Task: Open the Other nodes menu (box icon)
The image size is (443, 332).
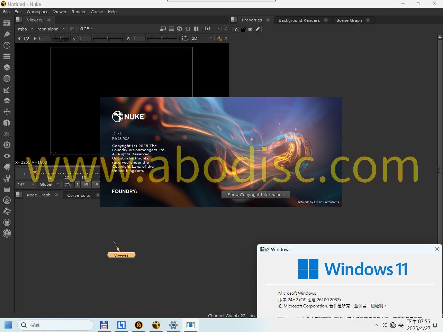Action: [7, 189]
